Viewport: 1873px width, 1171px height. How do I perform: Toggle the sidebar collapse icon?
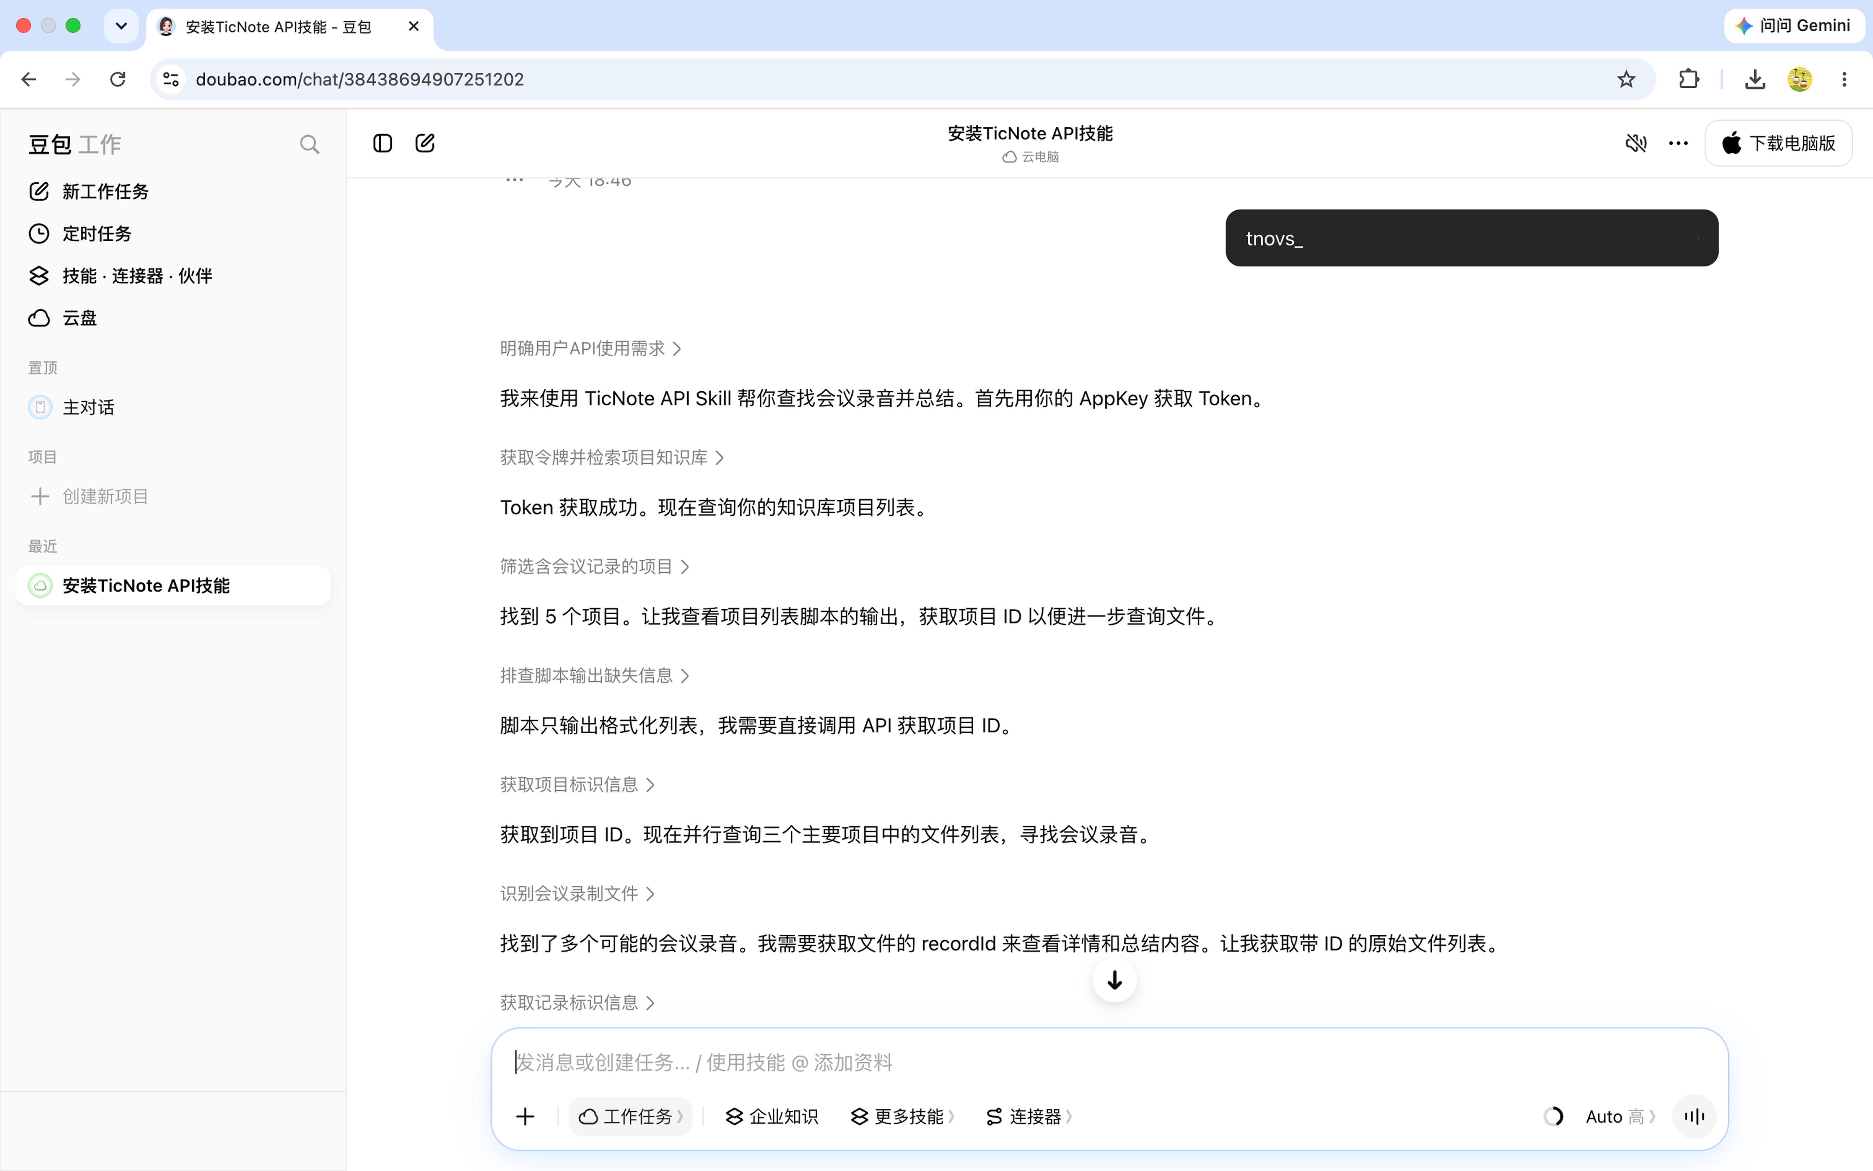tap(382, 143)
